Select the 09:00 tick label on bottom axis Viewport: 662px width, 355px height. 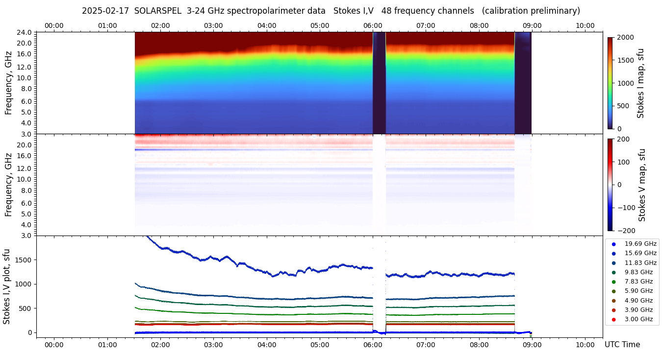point(532,345)
